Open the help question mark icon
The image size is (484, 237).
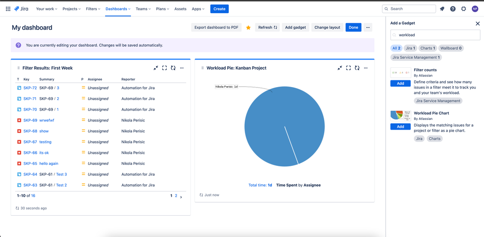click(x=453, y=9)
